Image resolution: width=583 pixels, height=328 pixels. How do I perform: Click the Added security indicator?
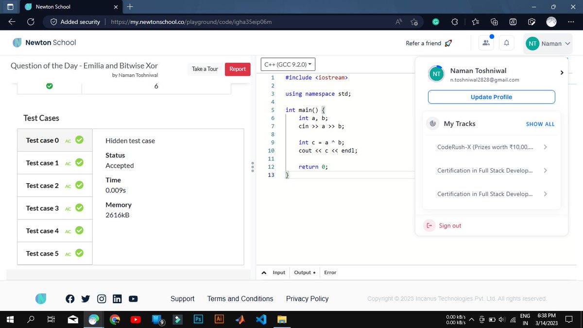tap(75, 22)
